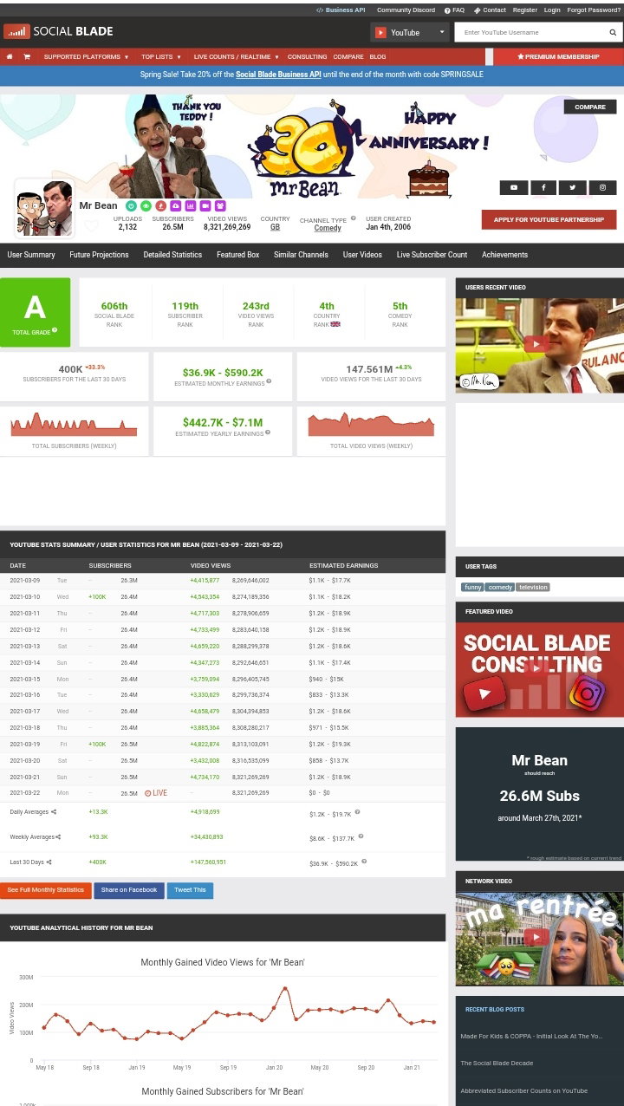Open Mr Bean's Twitter icon button
This screenshot has width=624, height=1106.
(573, 187)
